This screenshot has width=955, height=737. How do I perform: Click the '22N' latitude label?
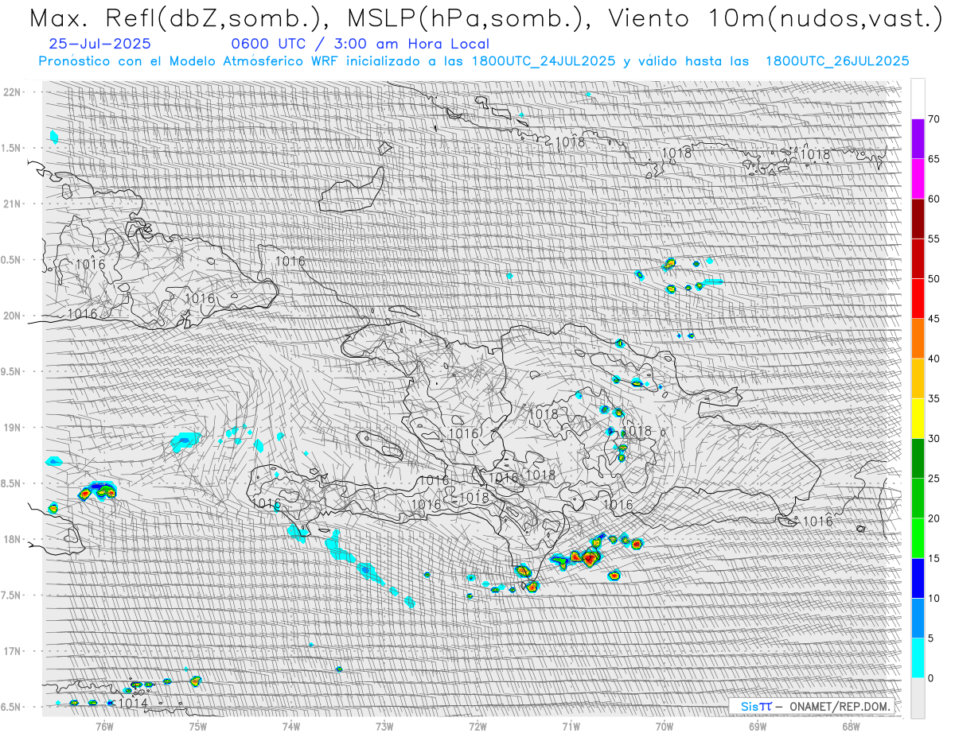point(12,92)
